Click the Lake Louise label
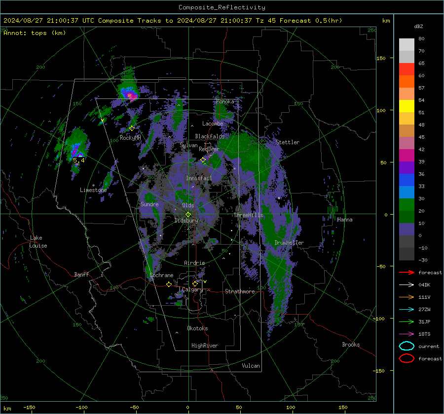The height and width of the screenshot is (414, 444). click(38, 242)
